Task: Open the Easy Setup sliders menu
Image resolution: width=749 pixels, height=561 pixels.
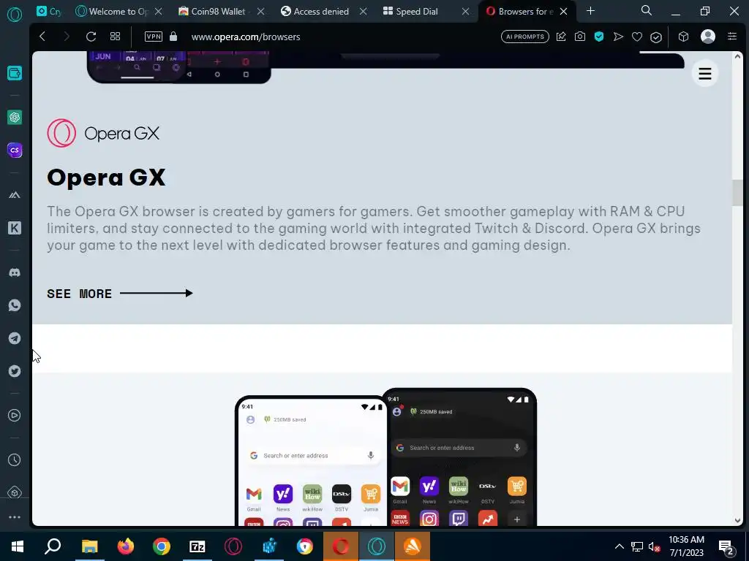Action: coord(732,37)
